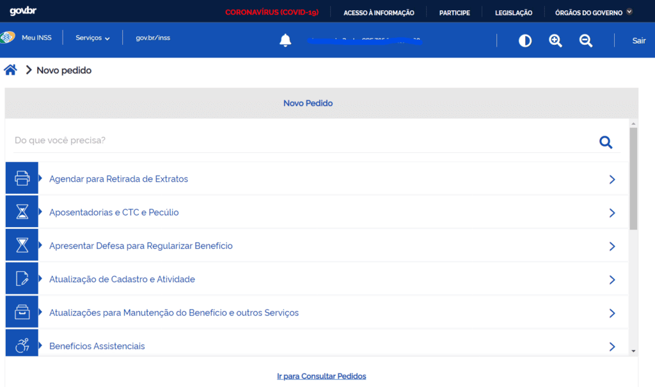Click hourglass icon beside Aposentadorias e CTC
Screen dimensions: 655x387
22,212
